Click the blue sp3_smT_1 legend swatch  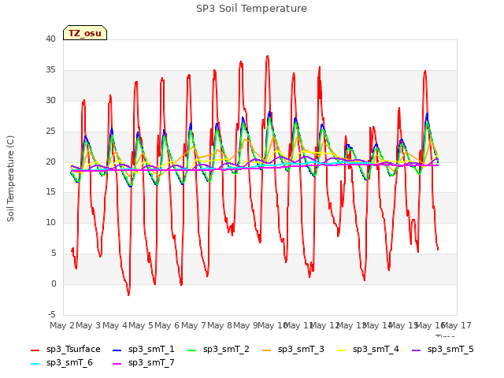117,350
